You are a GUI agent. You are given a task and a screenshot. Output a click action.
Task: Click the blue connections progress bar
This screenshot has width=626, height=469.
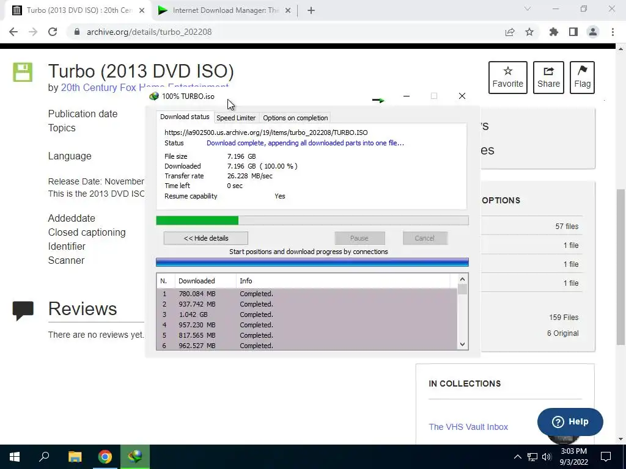pos(312,262)
